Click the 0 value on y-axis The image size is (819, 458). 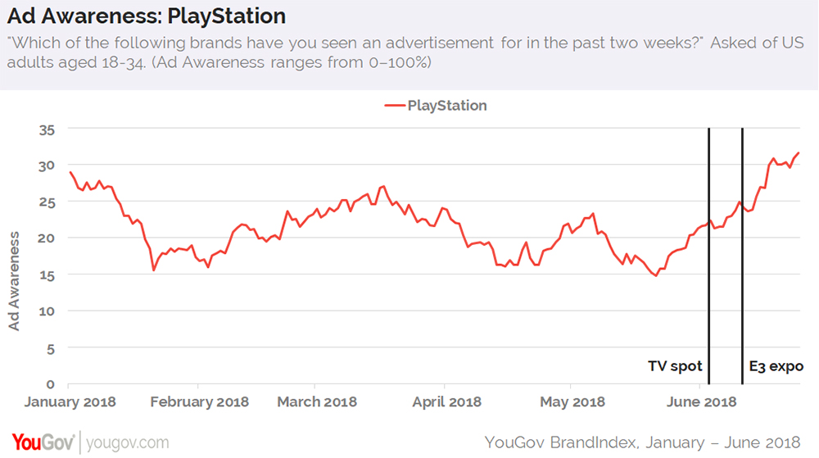tap(52, 383)
